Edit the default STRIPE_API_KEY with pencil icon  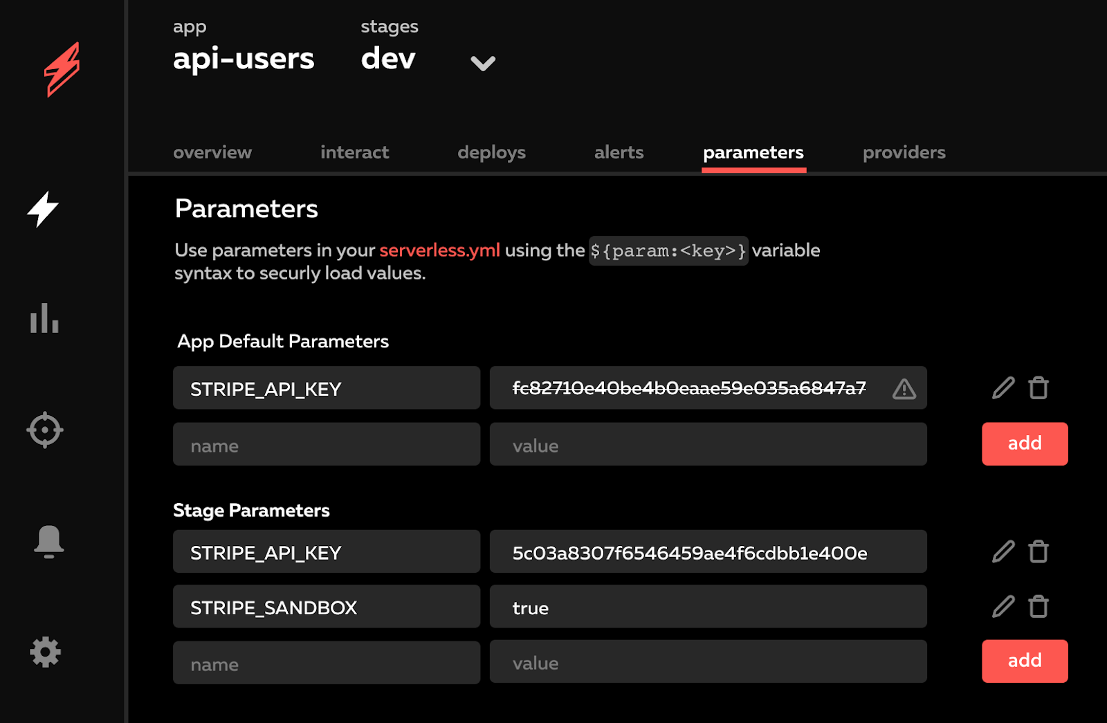1003,388
